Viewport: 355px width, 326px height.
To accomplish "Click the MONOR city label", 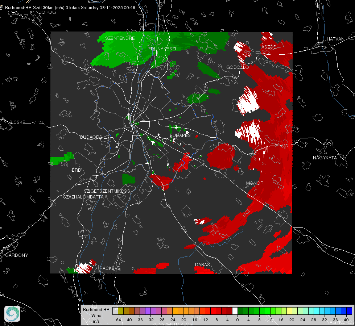I will coord(255,183).
